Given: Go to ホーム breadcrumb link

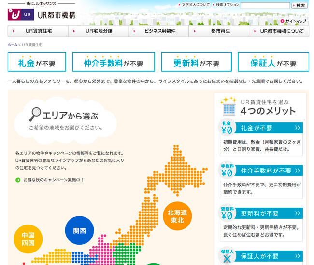Looking at the screenshot, I should [x=13, y=45].
